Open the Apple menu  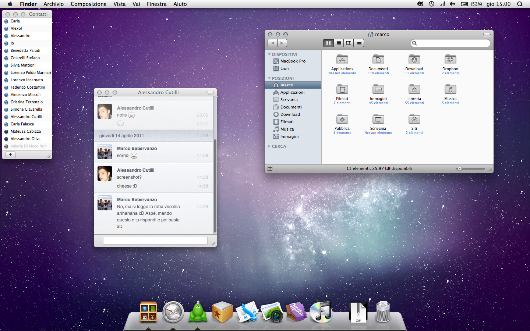[x=10, y=4]
